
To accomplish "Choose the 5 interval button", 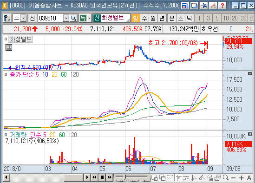I will tap(217, 18).
